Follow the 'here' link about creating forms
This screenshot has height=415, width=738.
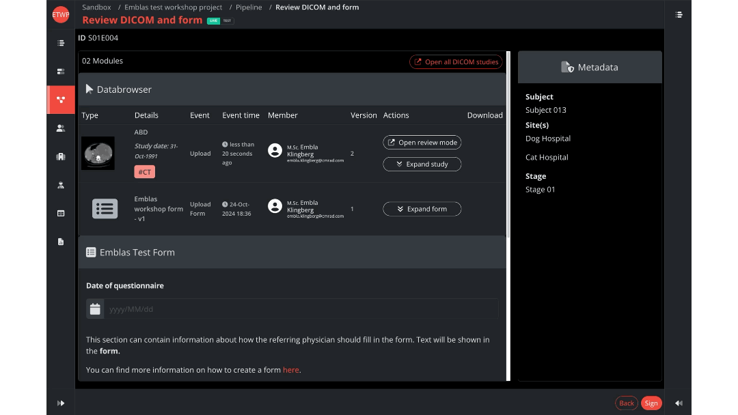(x=290, y=370)
